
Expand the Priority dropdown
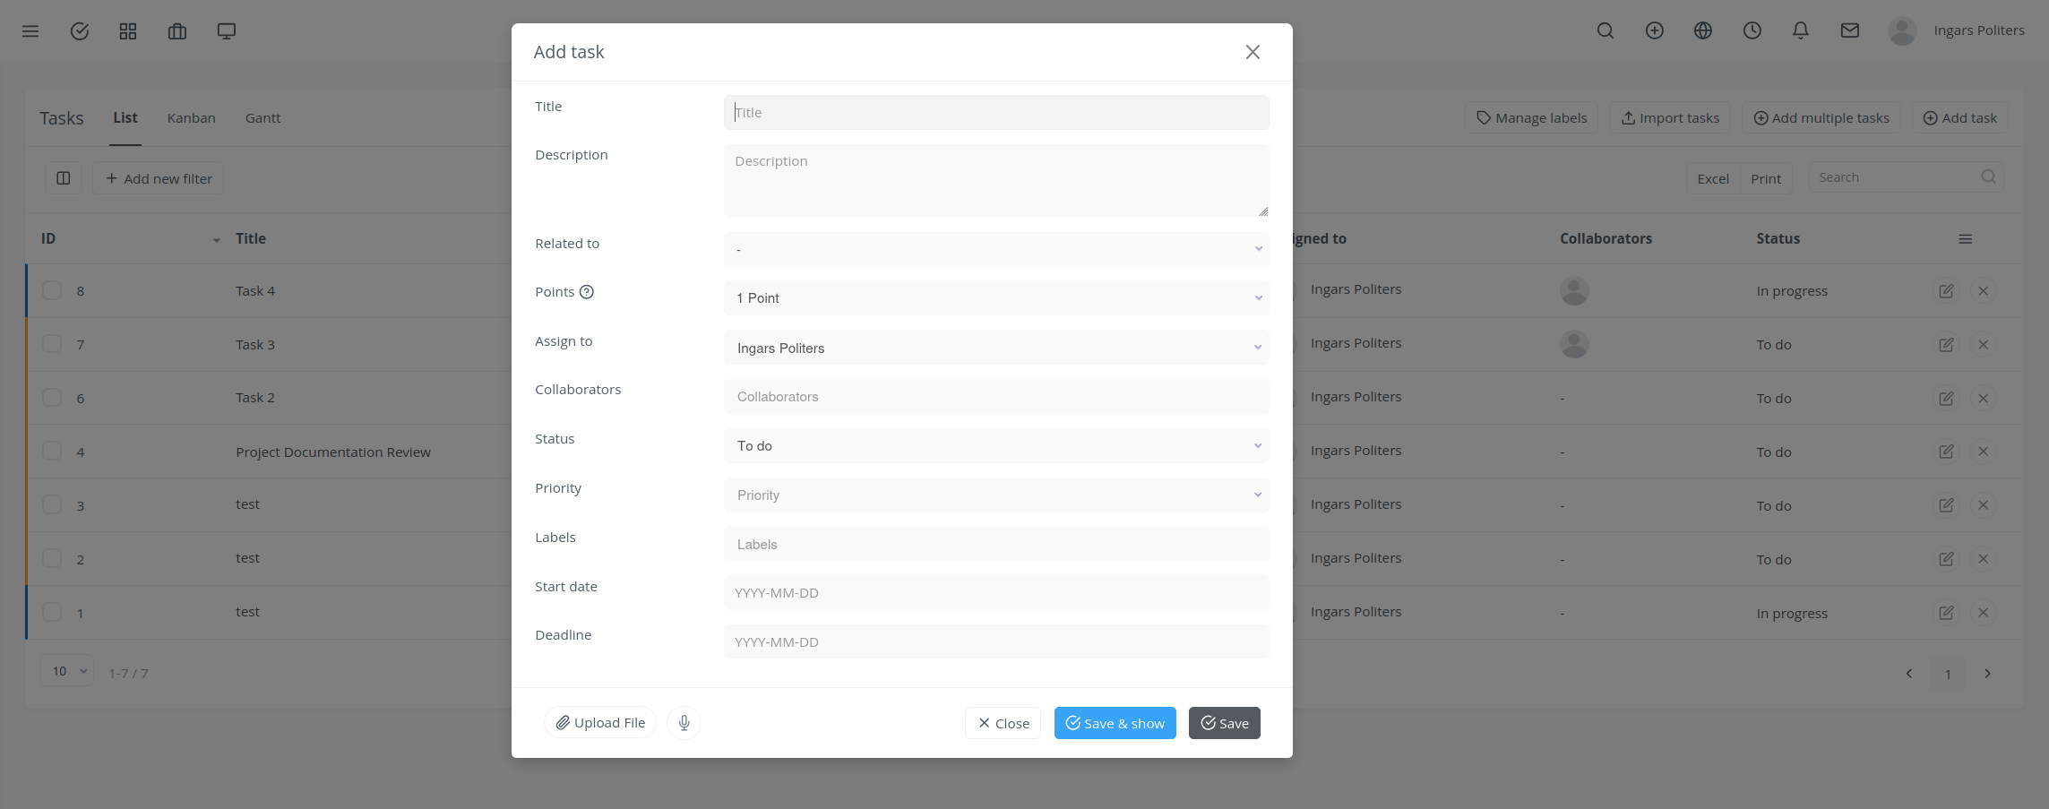(995, 495)
